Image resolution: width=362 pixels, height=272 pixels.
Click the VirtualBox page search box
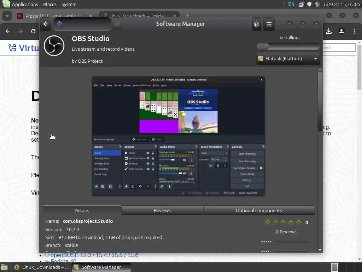(339, 47)
